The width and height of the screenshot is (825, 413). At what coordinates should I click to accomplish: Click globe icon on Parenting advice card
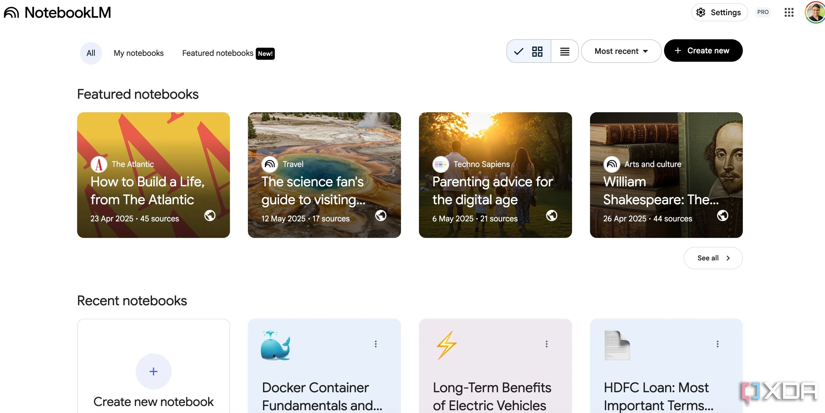(x=552, y=216)
